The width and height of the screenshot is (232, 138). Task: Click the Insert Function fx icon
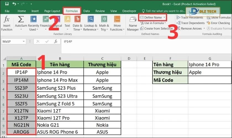[x=7, y=20]
